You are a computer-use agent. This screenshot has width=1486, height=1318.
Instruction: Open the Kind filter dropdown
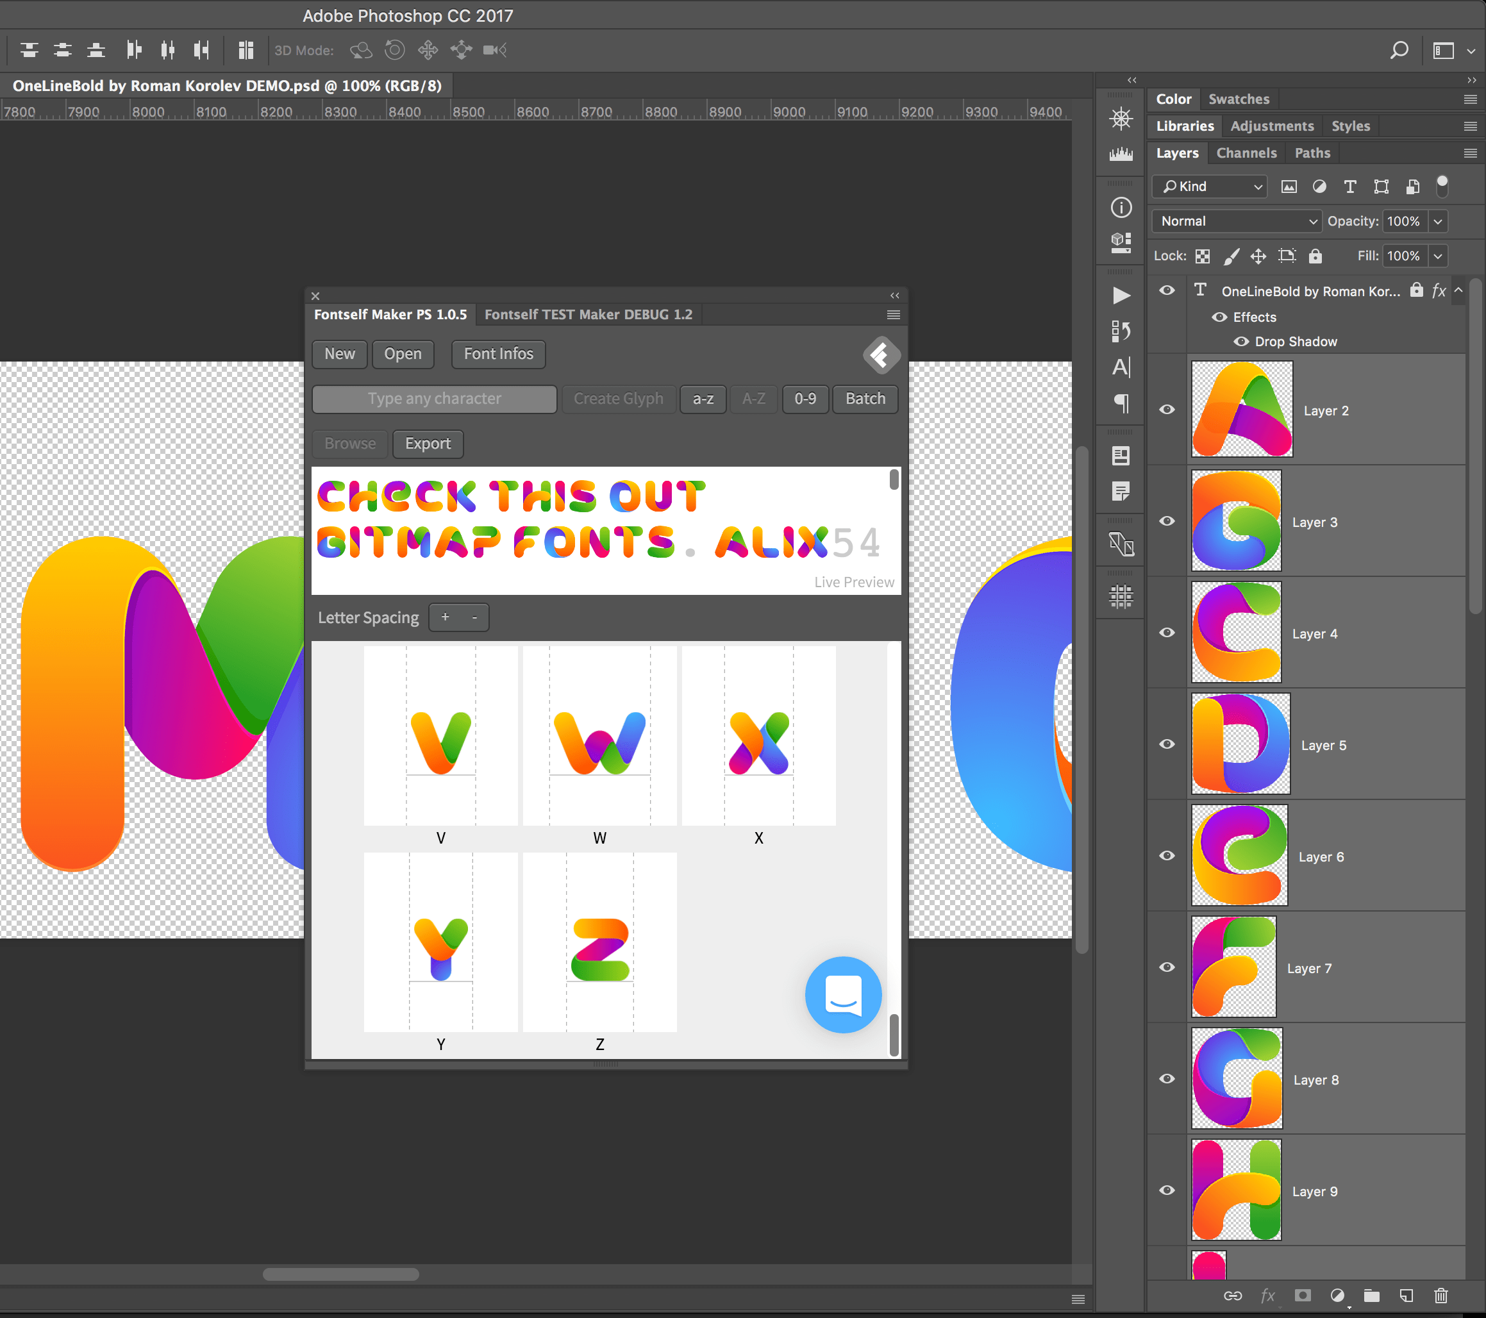pyautogui.click(x=1210, y=187)
